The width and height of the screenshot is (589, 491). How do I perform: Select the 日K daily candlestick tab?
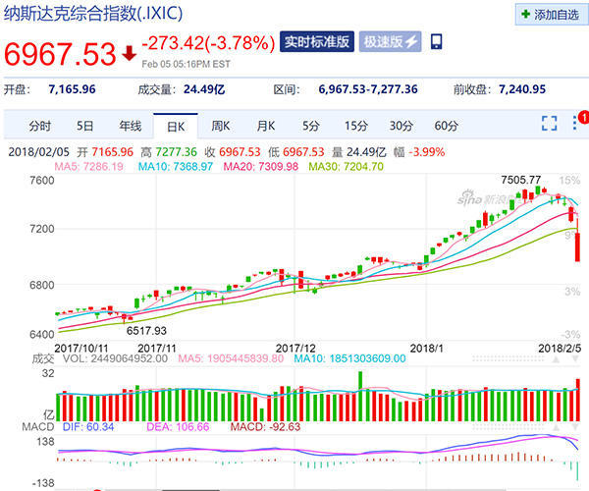tap(176, 127)
